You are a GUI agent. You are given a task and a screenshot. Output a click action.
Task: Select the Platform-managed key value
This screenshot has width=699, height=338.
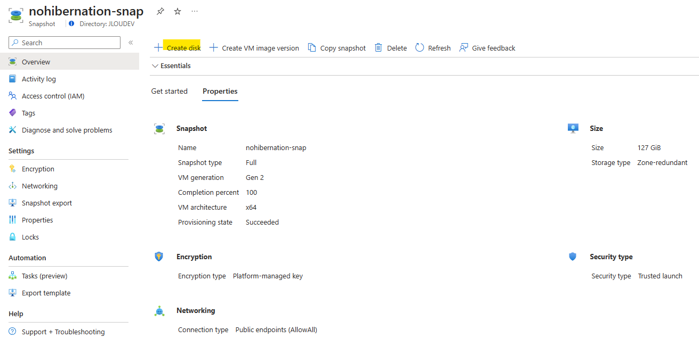[268, 276]
